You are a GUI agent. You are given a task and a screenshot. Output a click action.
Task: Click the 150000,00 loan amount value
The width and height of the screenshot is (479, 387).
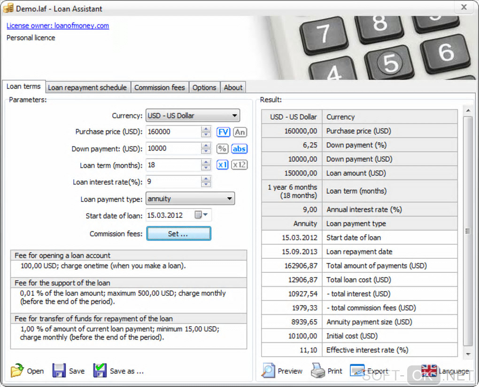301,173
